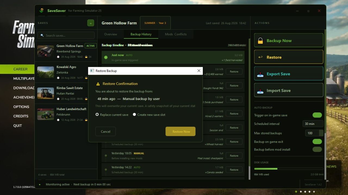Click the Yesterday 14:22 timeline dot
This screenshot has width=348, height=195.
click(106, 170)
